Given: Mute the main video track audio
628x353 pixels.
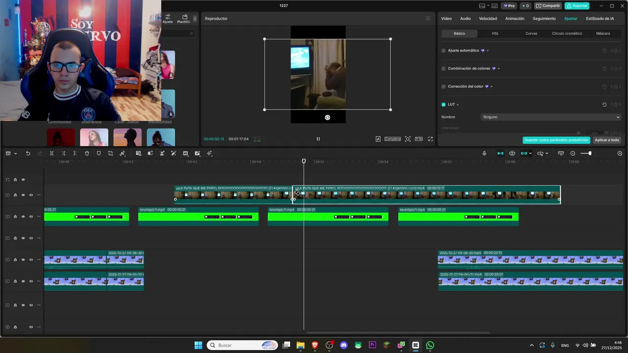Looking at the screenshot, I should pyautogui.click(x=31, y=195).
